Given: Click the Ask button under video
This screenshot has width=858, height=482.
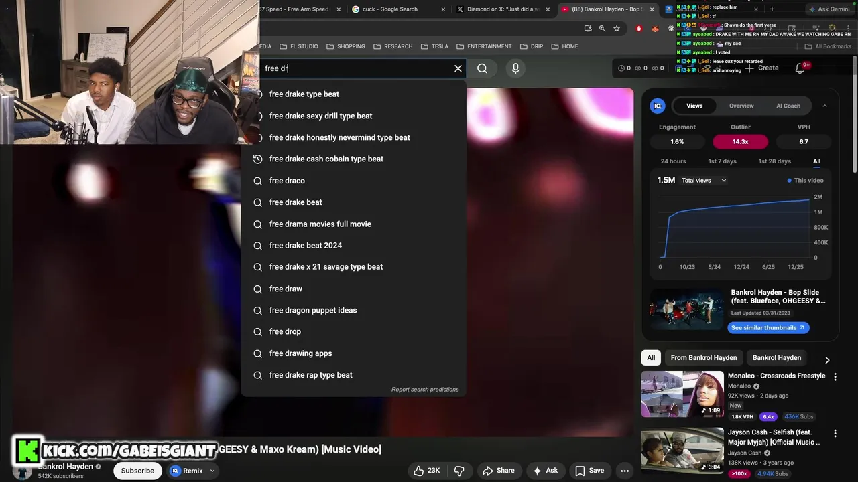Looking at the screenshot, I should coord(545,471).
